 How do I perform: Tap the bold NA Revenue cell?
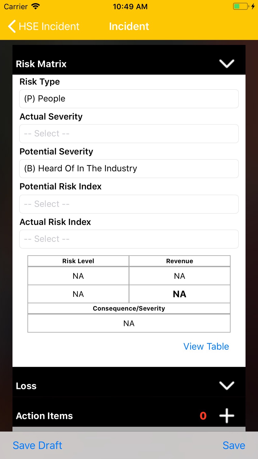tap(180, 294)
